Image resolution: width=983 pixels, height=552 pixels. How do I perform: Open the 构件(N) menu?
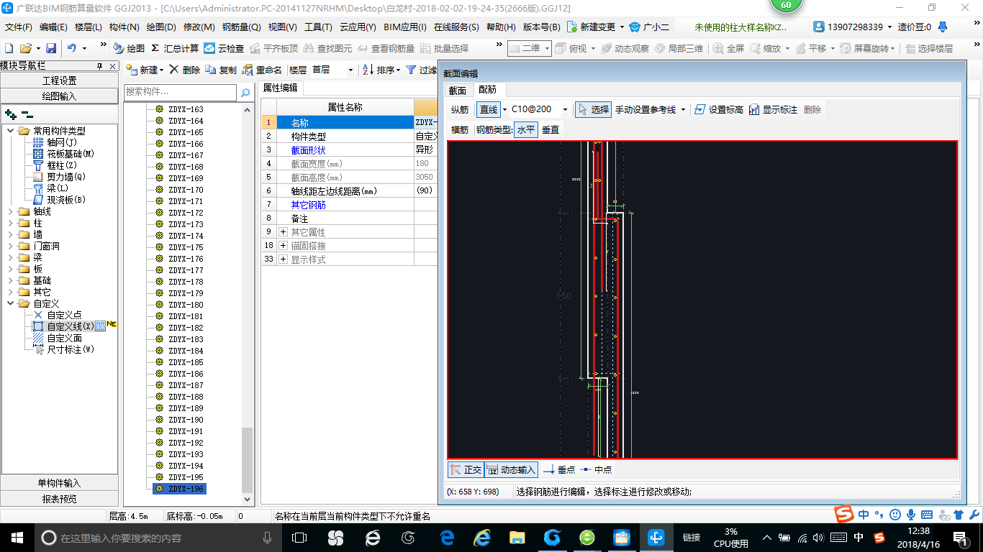[x=124, y=27]
